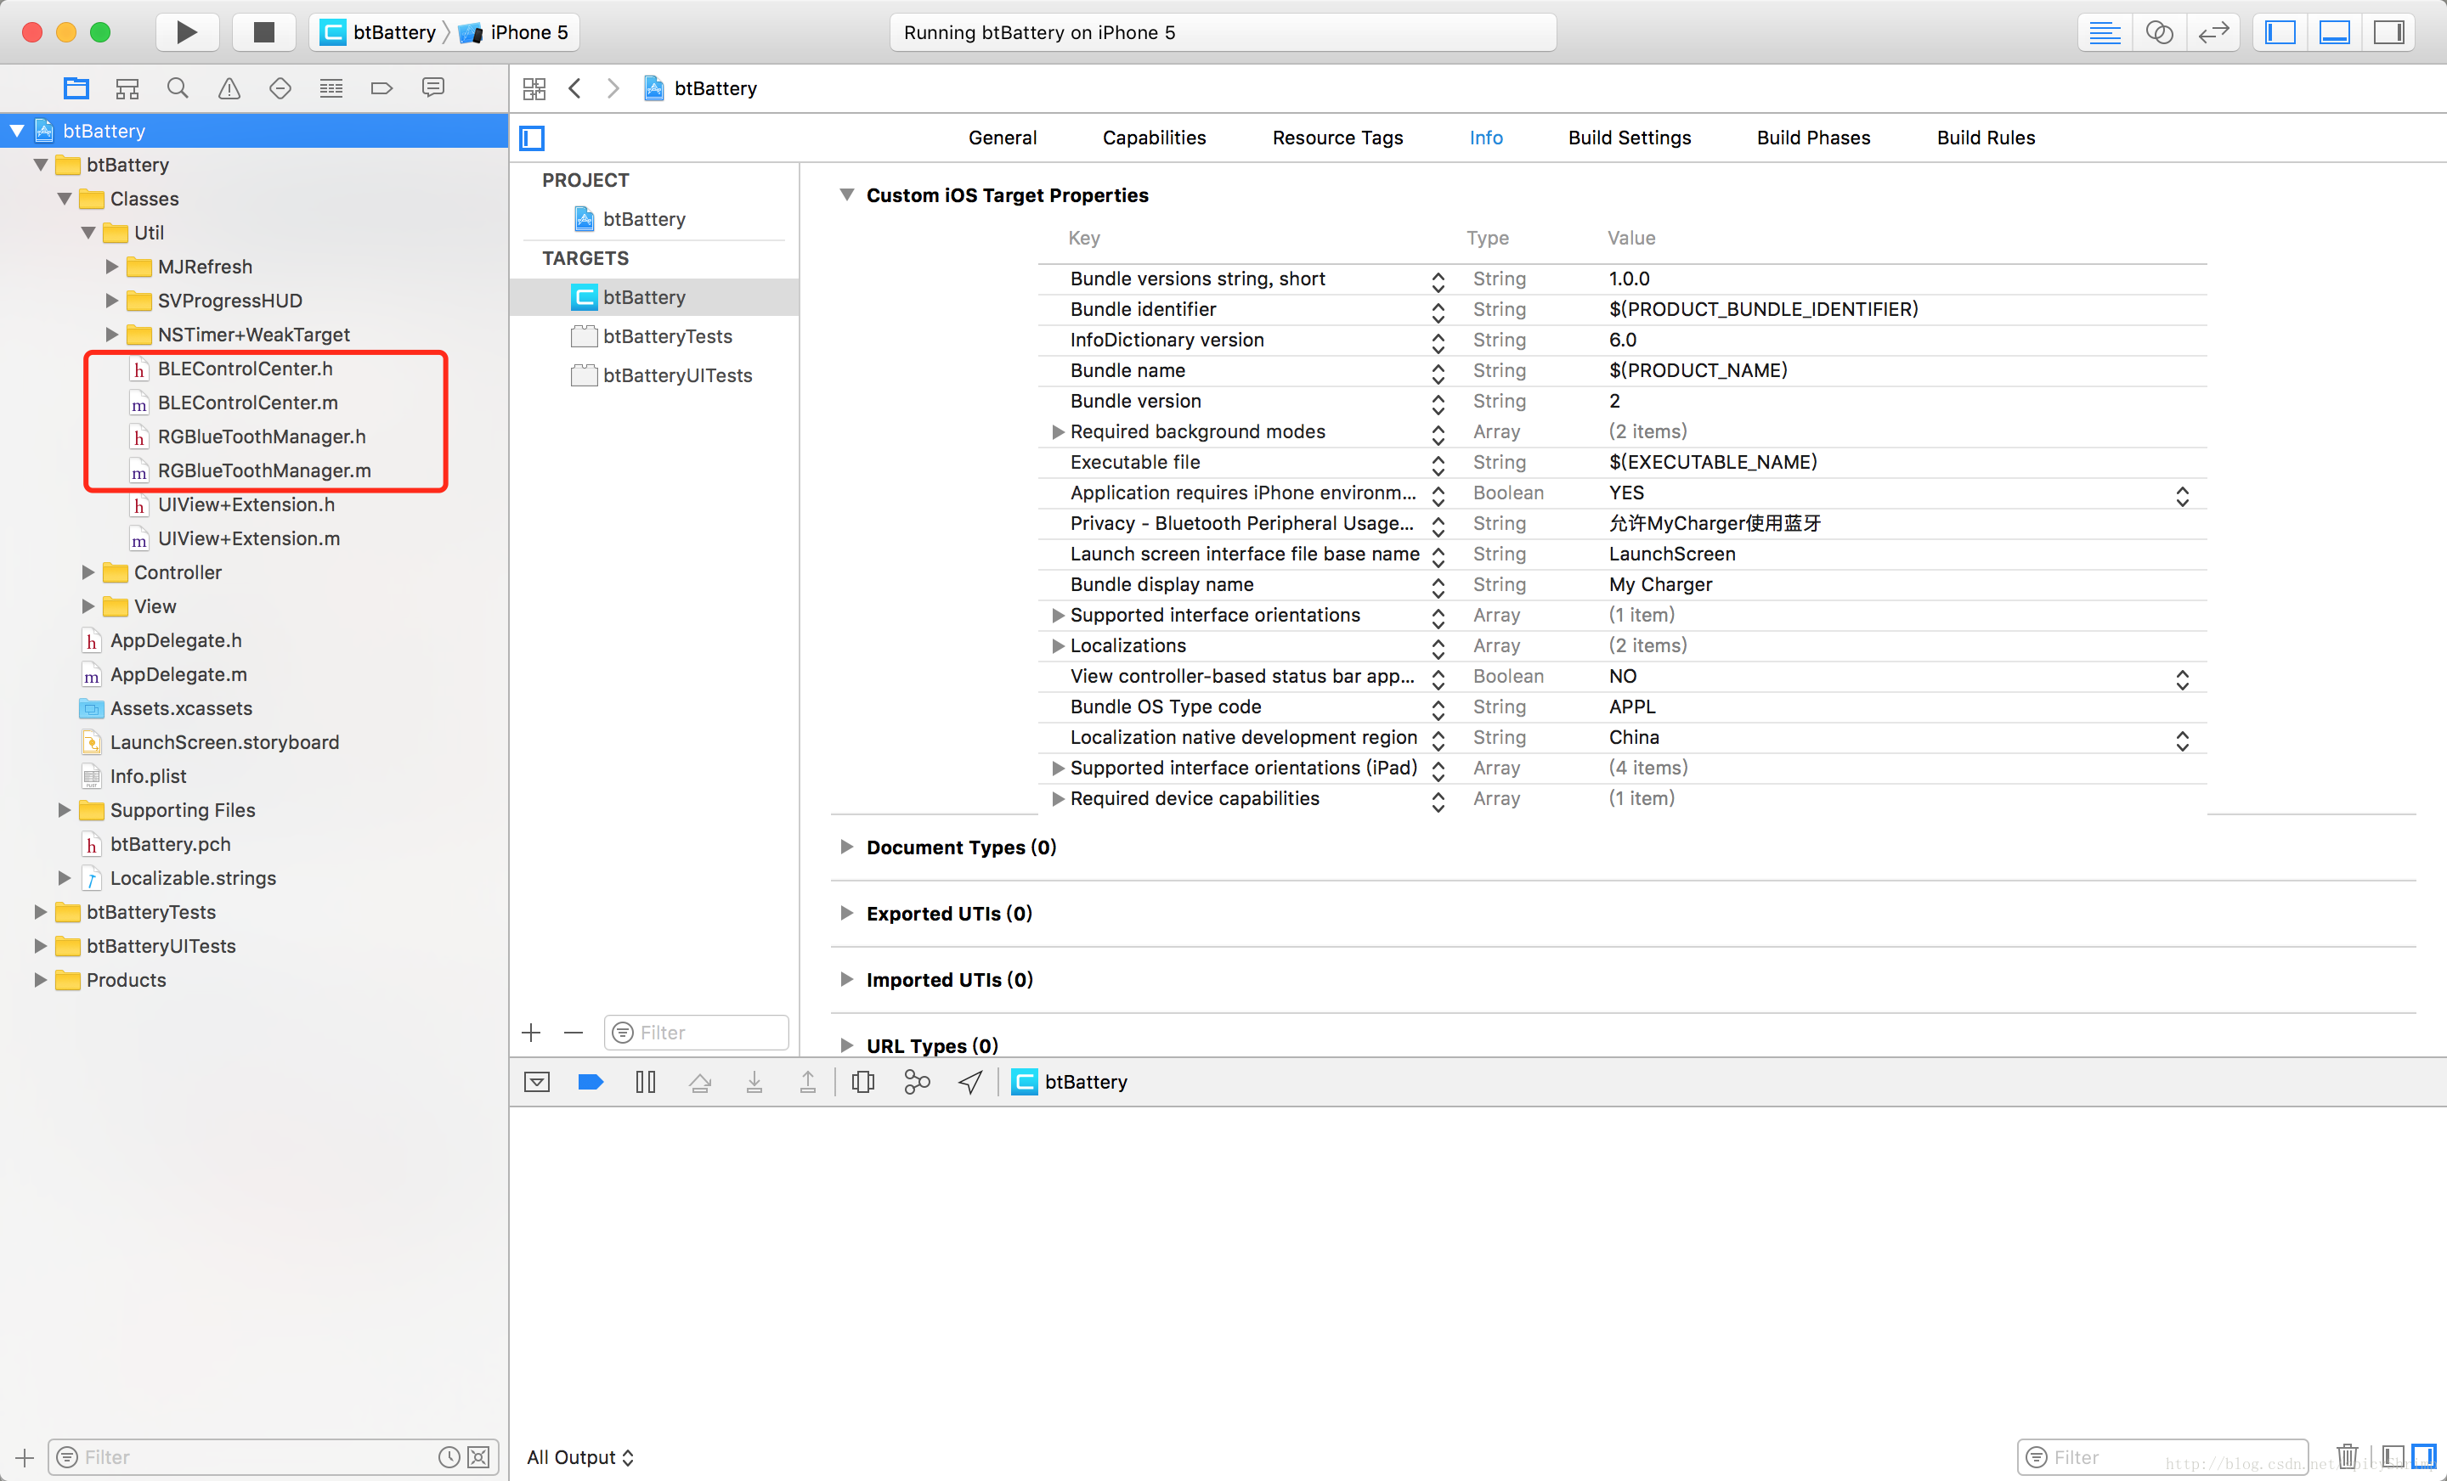
Task: Click Add button below targets list
Action: [x=531, y=1032]
